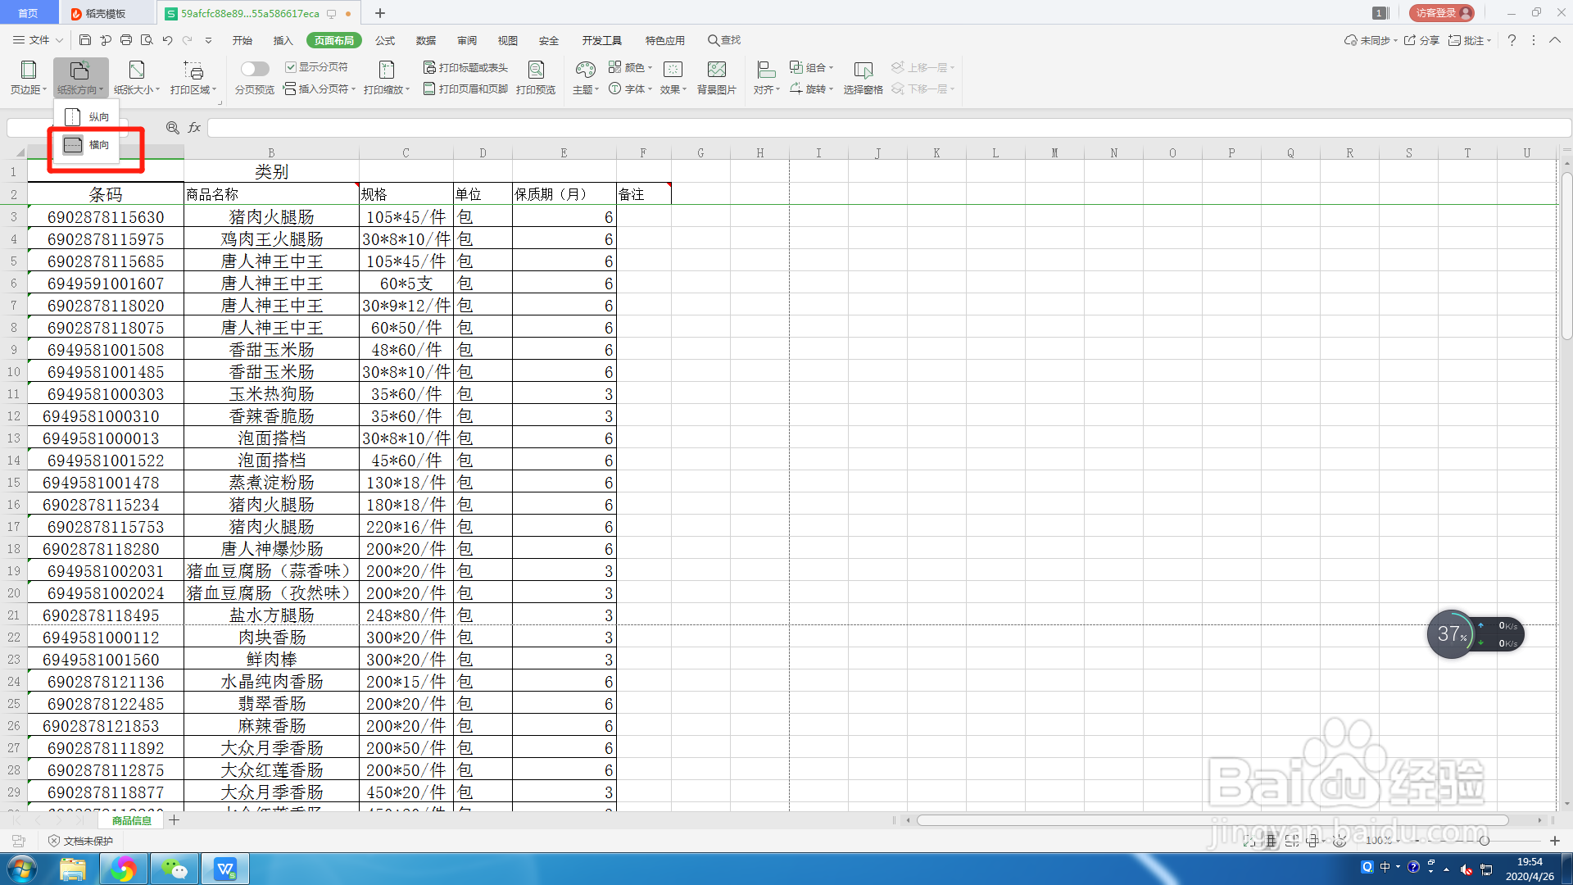Image resolution: width=1573 pixels, height=885 pixels.
Task: Switch to the 公式 formulas tab
Action: click(x=385, y=40)
